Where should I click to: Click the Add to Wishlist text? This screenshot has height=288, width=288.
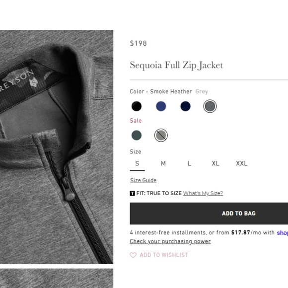(x=164, y=255)
